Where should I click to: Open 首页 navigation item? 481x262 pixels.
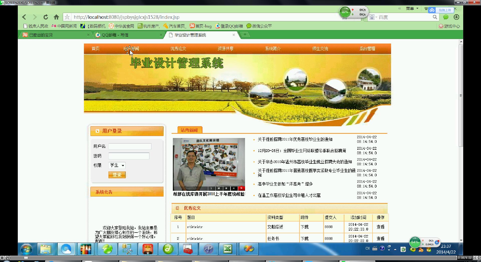[95, 48]
